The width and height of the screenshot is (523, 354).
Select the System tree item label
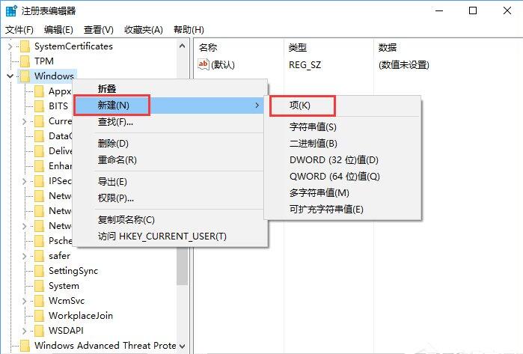(x=64, y=286)
